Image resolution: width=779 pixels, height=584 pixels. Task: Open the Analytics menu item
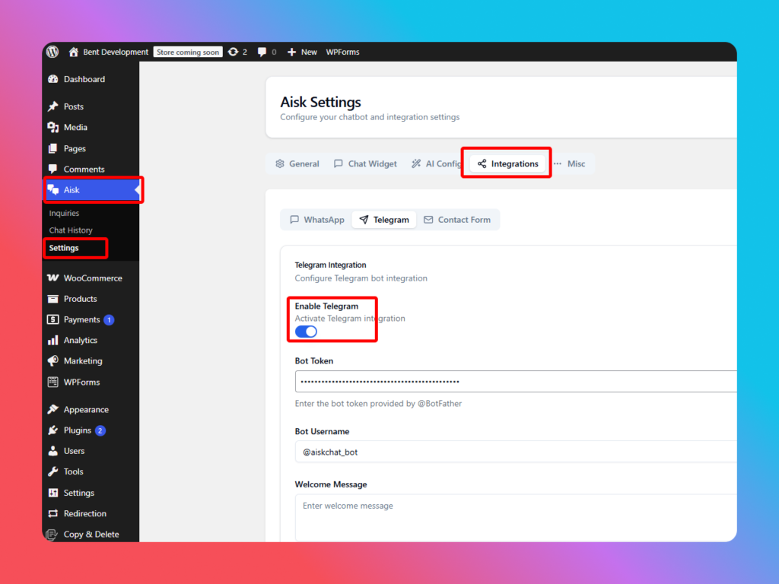[x=80, y=341]
